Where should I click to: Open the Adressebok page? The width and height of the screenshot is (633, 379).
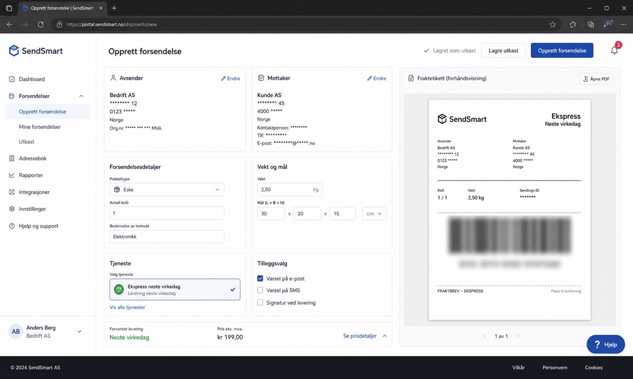click(33, 158)
